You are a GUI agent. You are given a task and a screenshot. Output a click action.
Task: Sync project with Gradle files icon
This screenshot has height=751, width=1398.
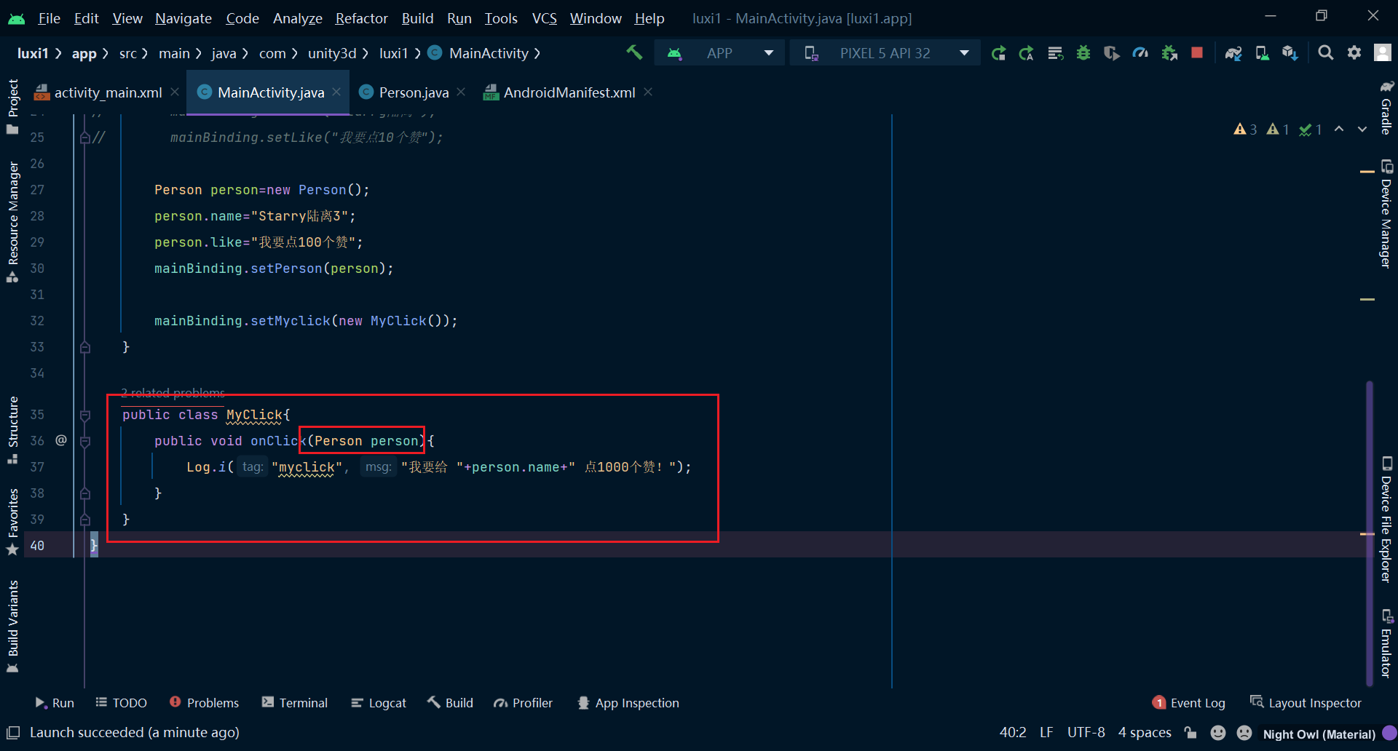pos(1233,53)
